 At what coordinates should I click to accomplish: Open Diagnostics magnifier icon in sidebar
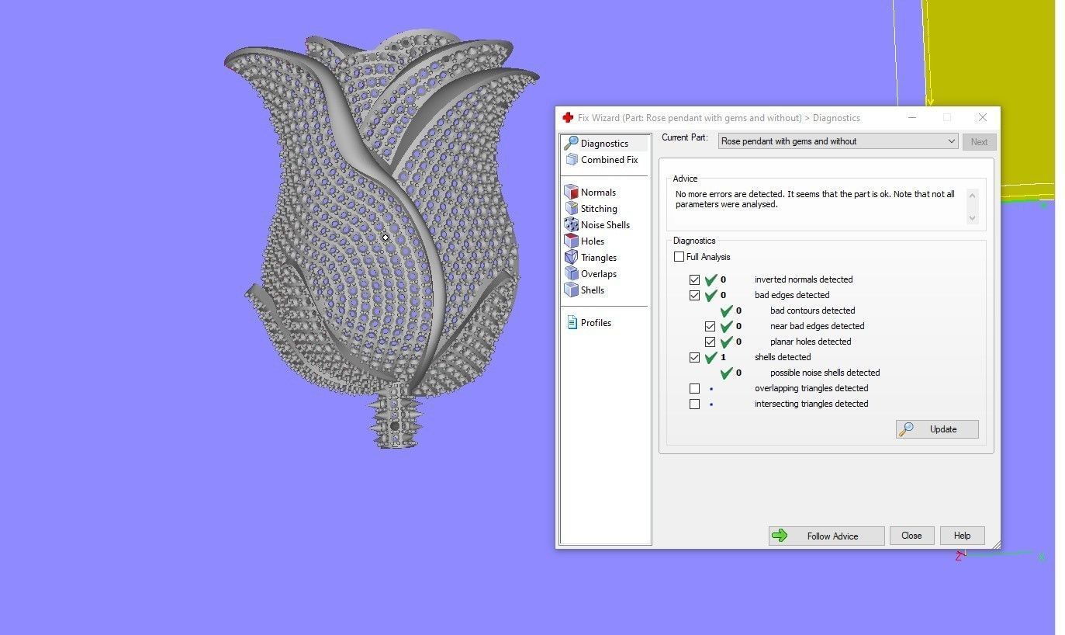pos(571,143)
